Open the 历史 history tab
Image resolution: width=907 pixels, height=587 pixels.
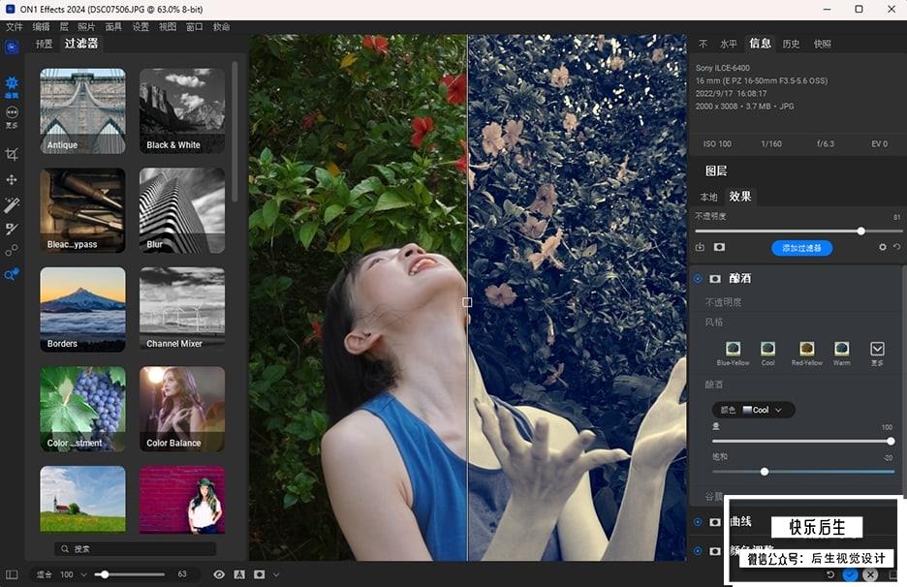click(x=791, y=44)
